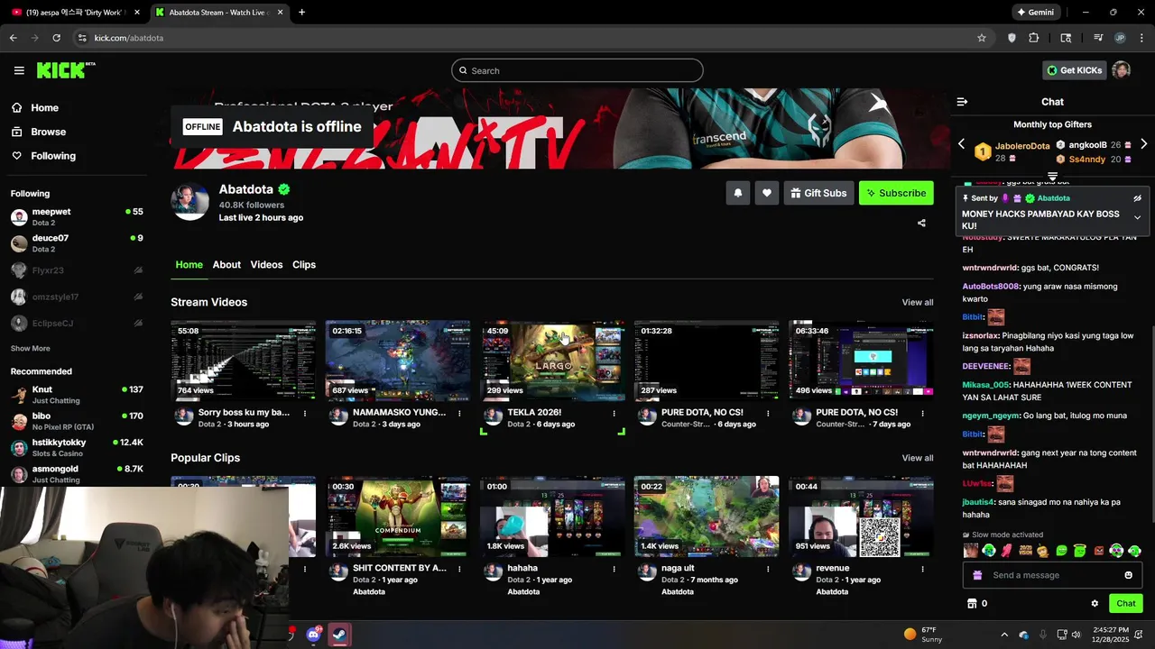The image size is (1155, 649).
Task: Click the KICK logo
Action: (x=66, y=70)
